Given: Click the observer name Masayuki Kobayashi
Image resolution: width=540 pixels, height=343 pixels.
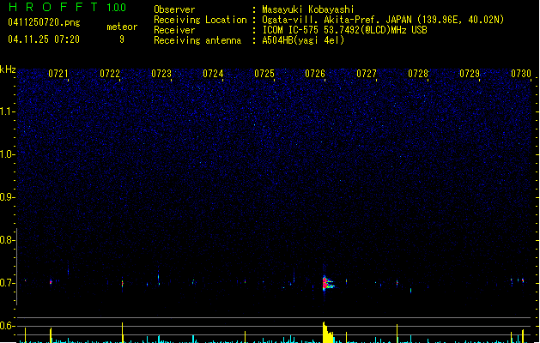Looking at the screenshot, I should (307, 9).
